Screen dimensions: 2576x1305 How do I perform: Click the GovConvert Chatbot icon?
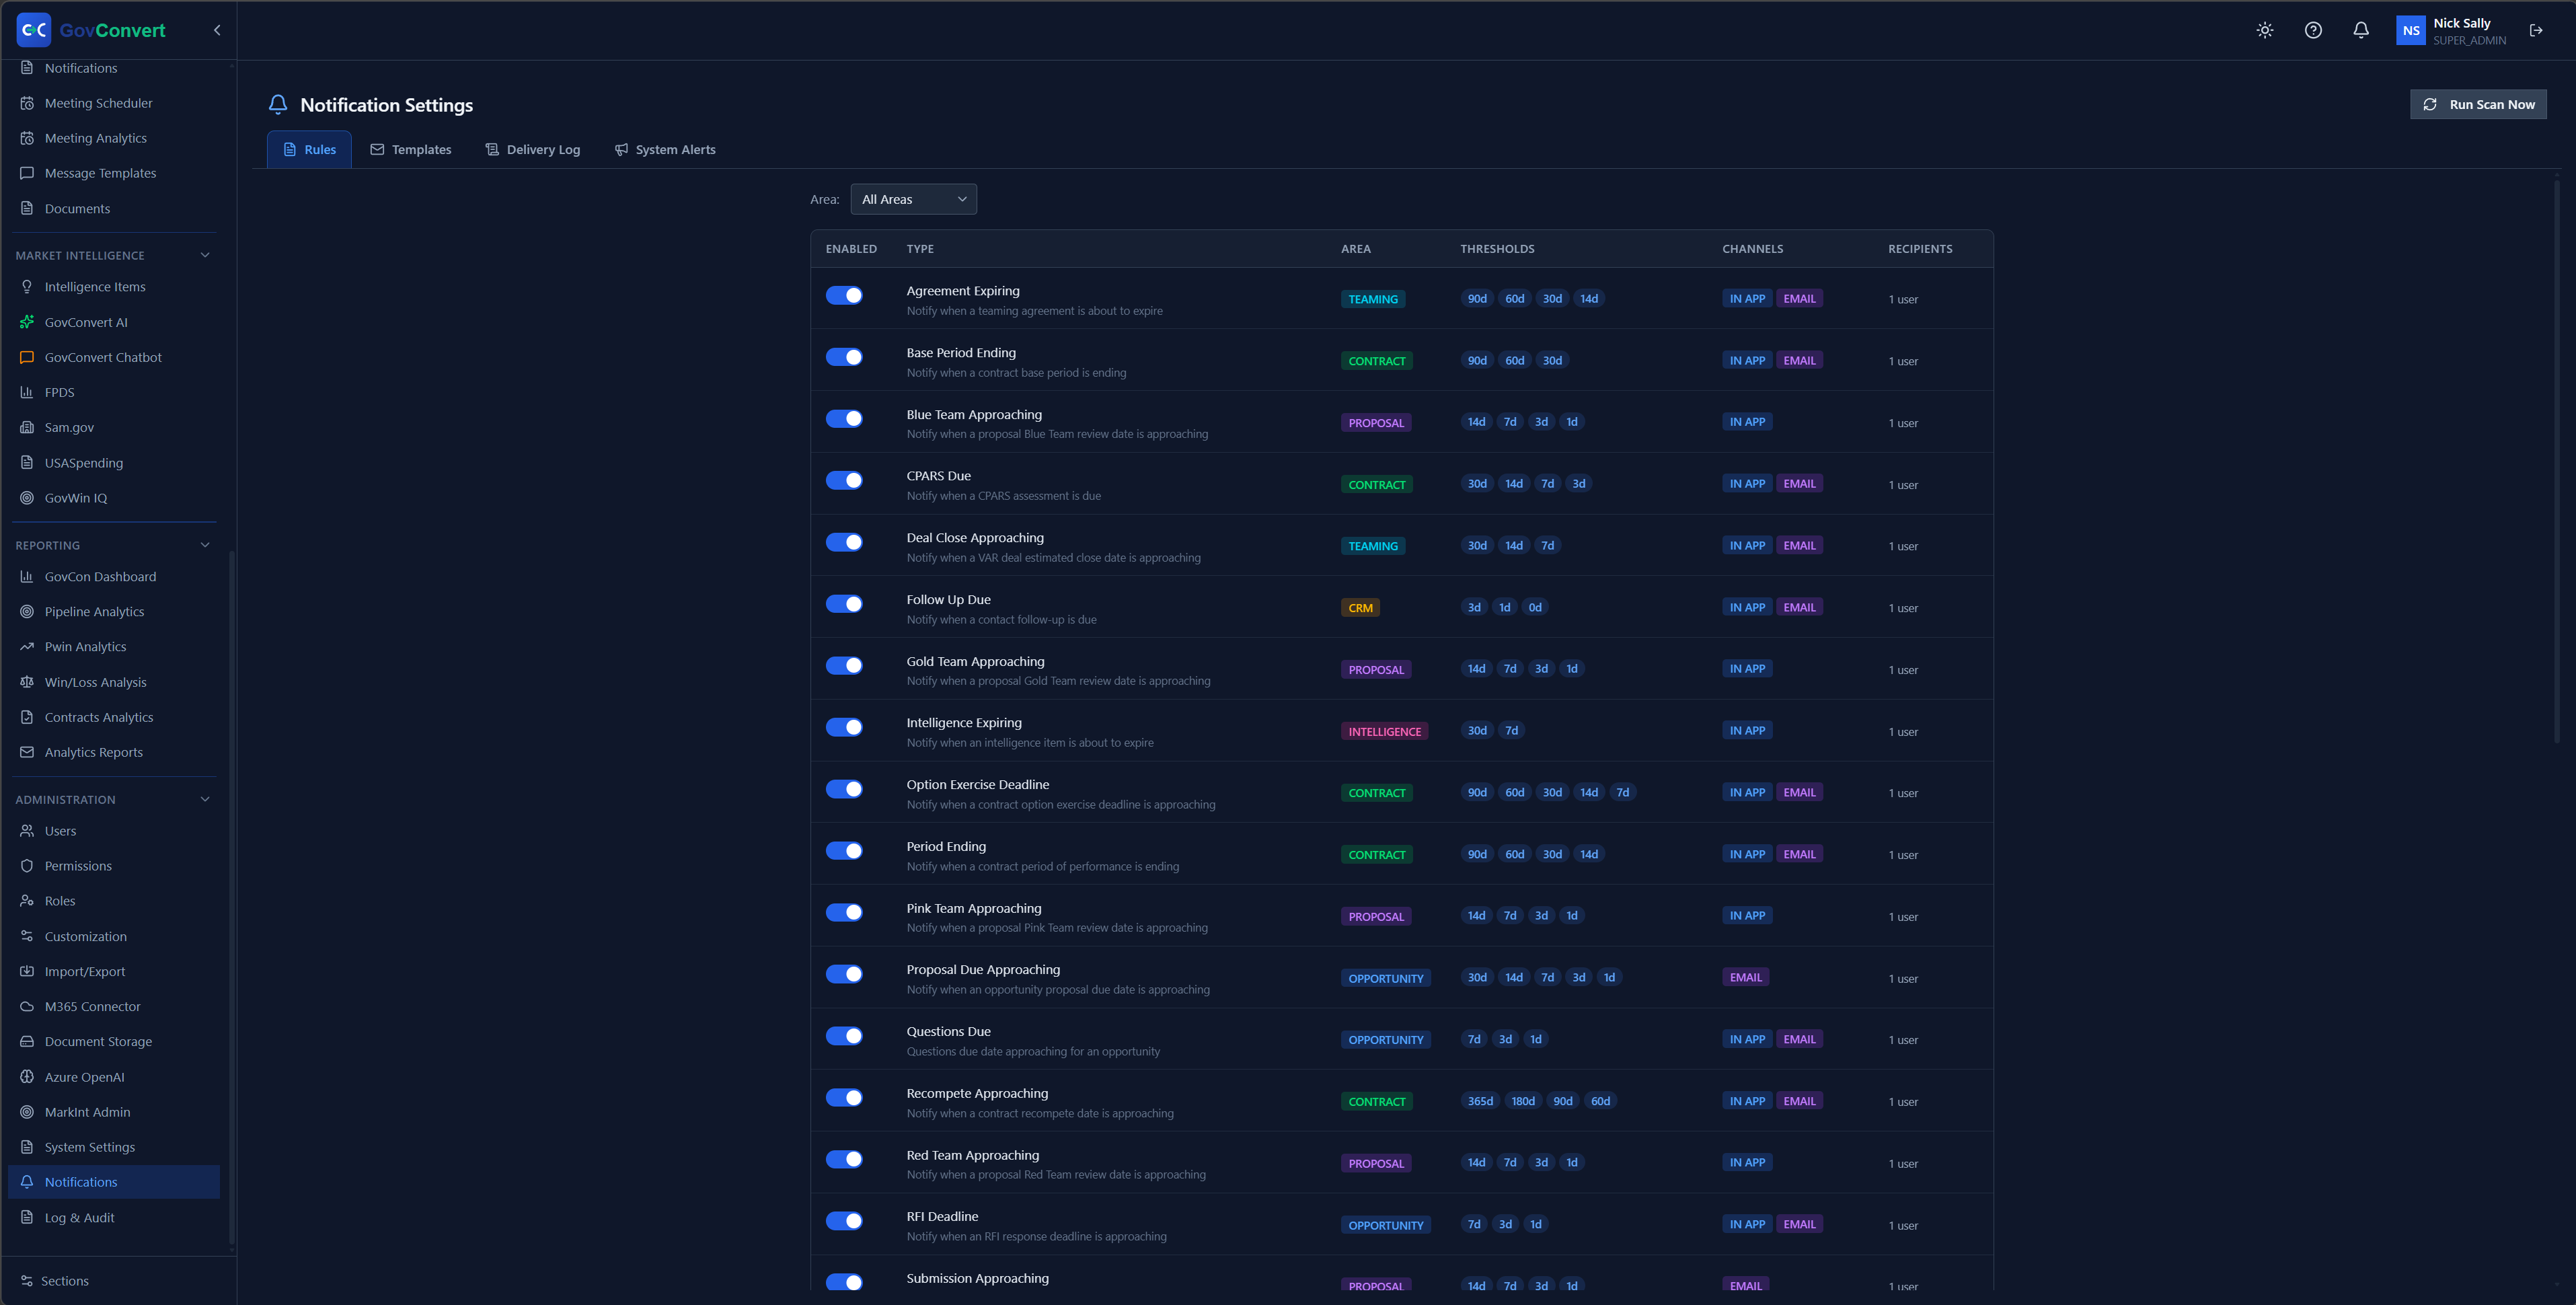point(27,357)
